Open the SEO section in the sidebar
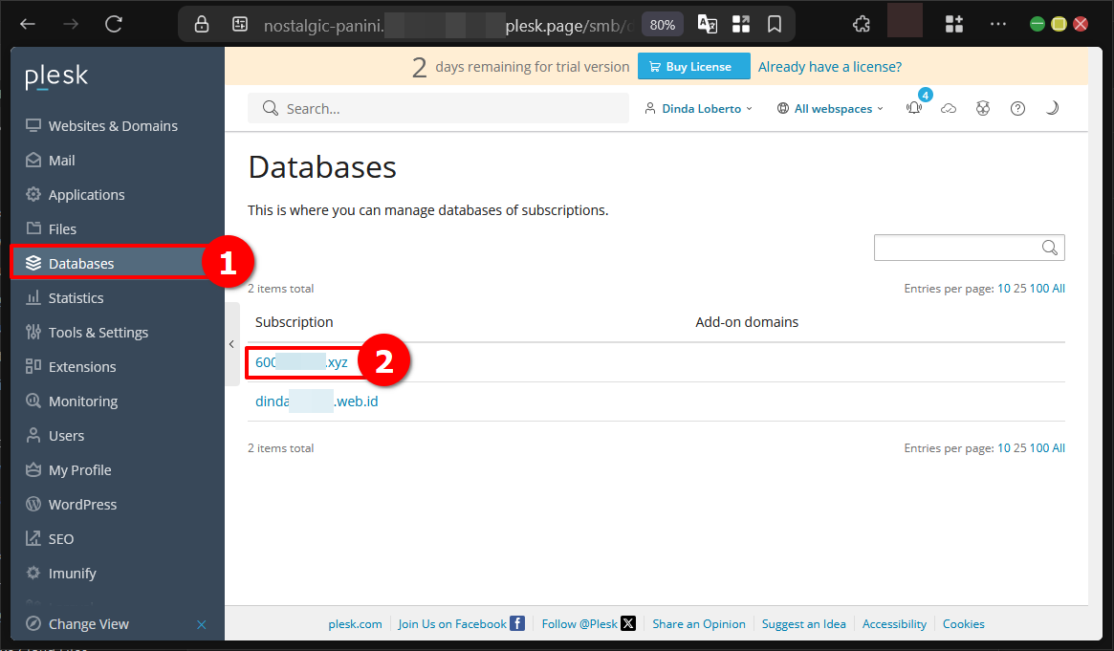The width and height of the screenshot is (1114, 651). (x=60, y=538)
